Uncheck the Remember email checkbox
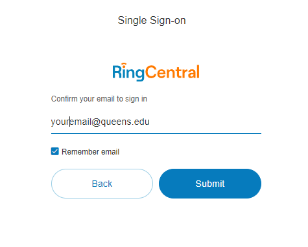Image resolution: width=308 pixels, height=247 pixels. point(55,151)
